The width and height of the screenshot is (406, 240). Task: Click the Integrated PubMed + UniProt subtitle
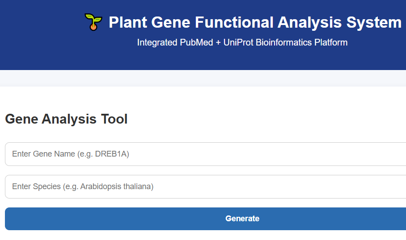[x=242, y=42]
